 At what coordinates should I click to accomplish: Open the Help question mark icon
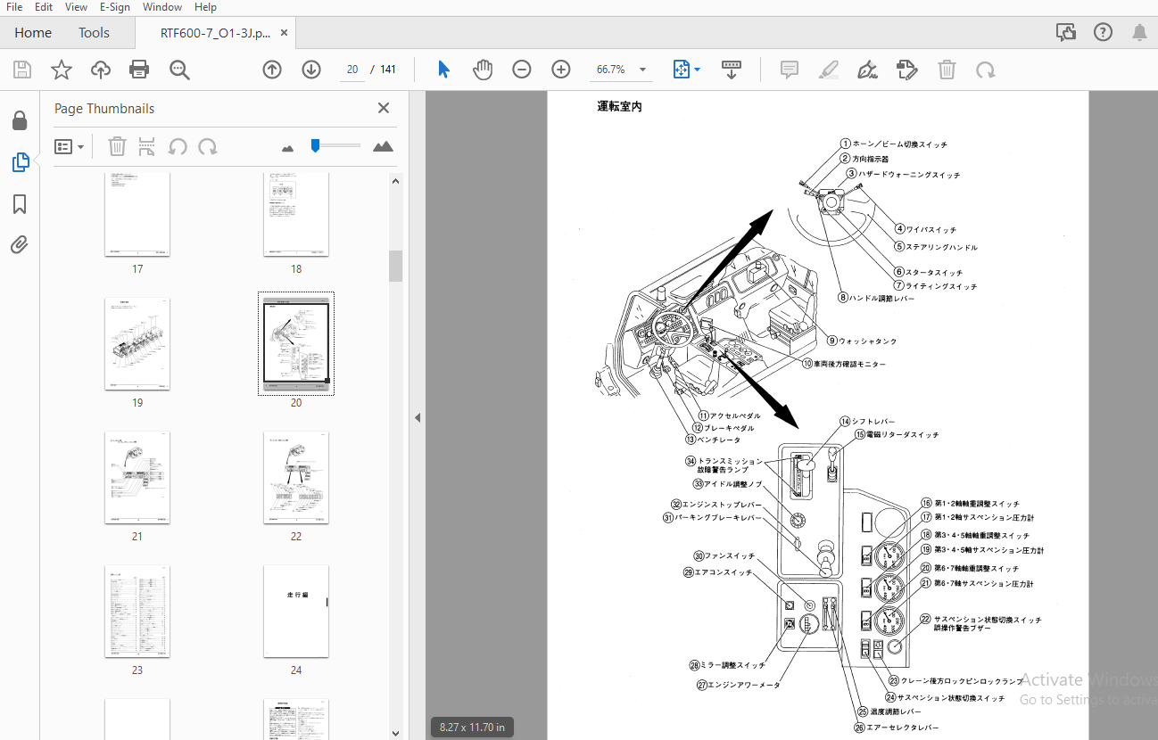coord(1104,33)
